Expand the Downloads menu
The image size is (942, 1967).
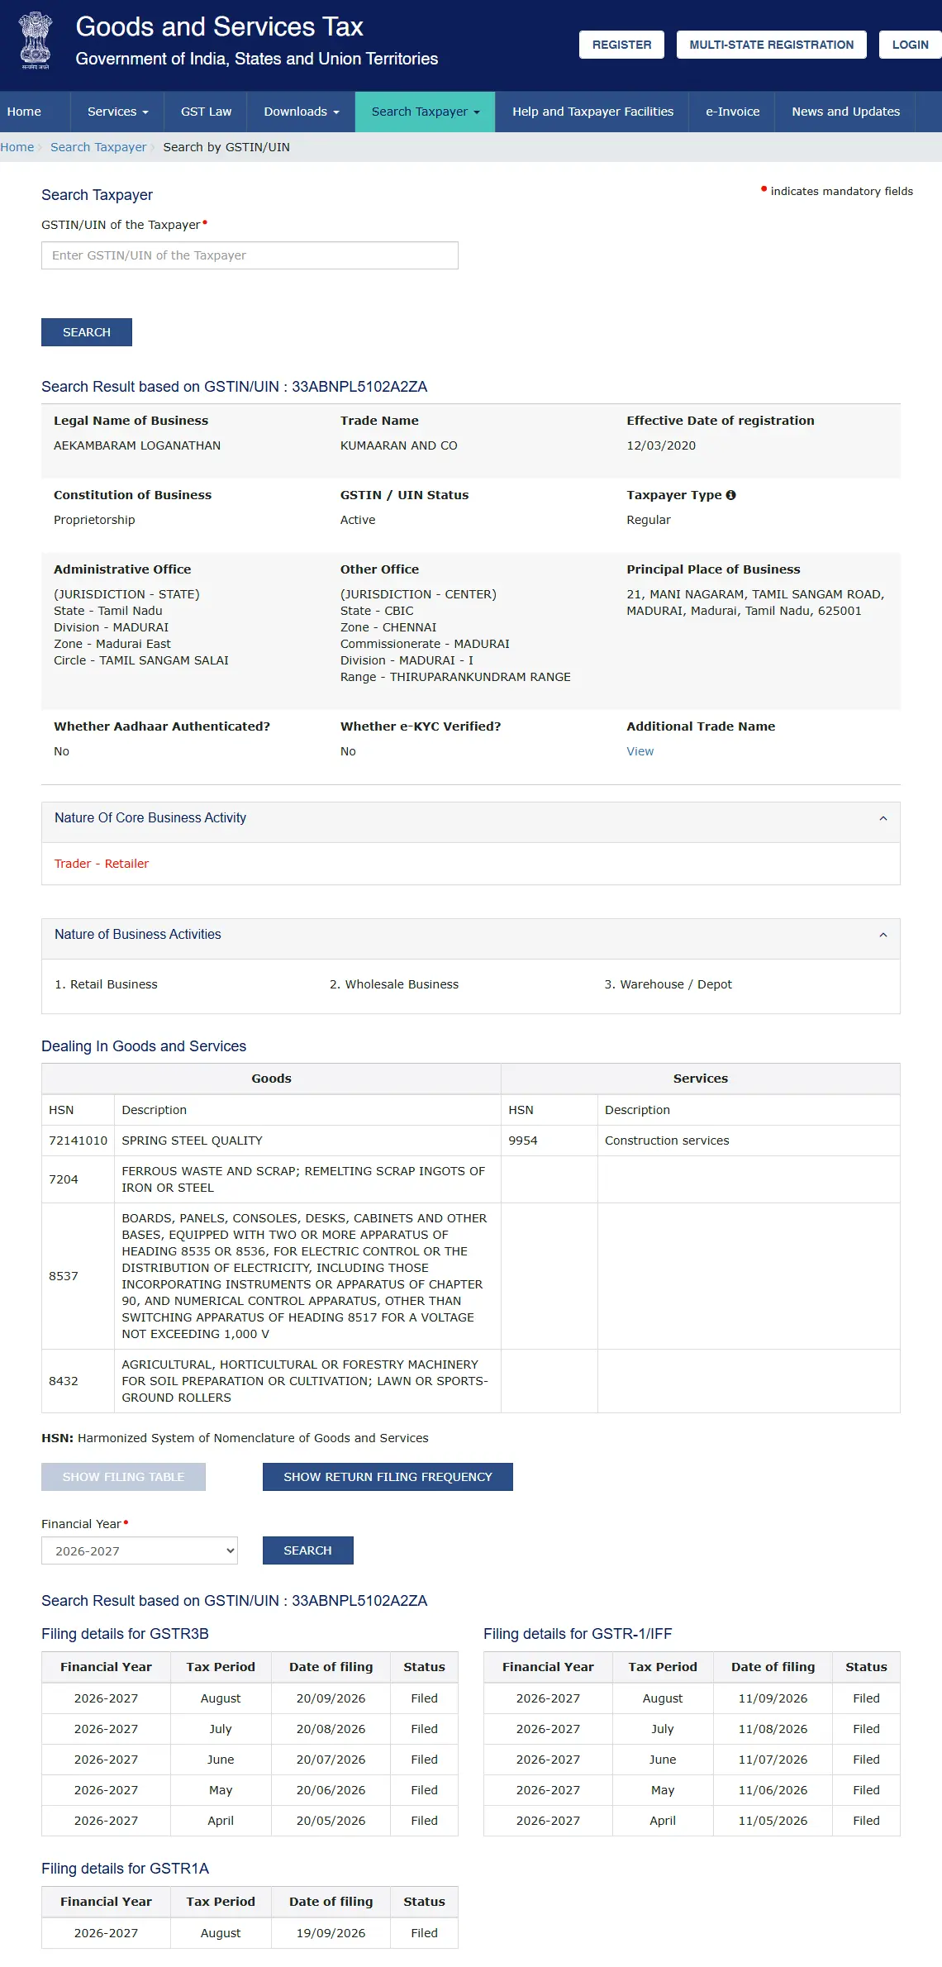(x=302, y=112)
